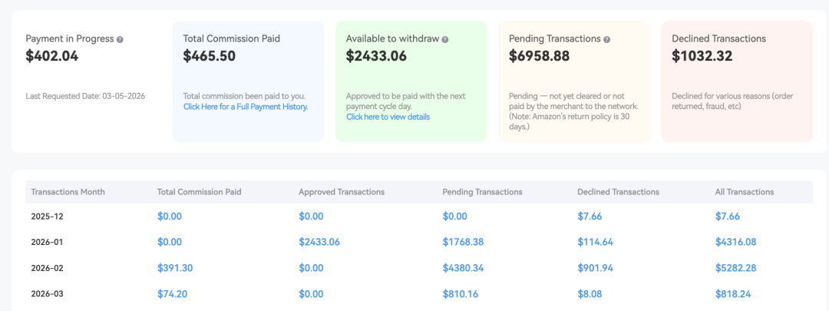Open 2026-02 Total Commission Paid $391.30

click(174, 267)
